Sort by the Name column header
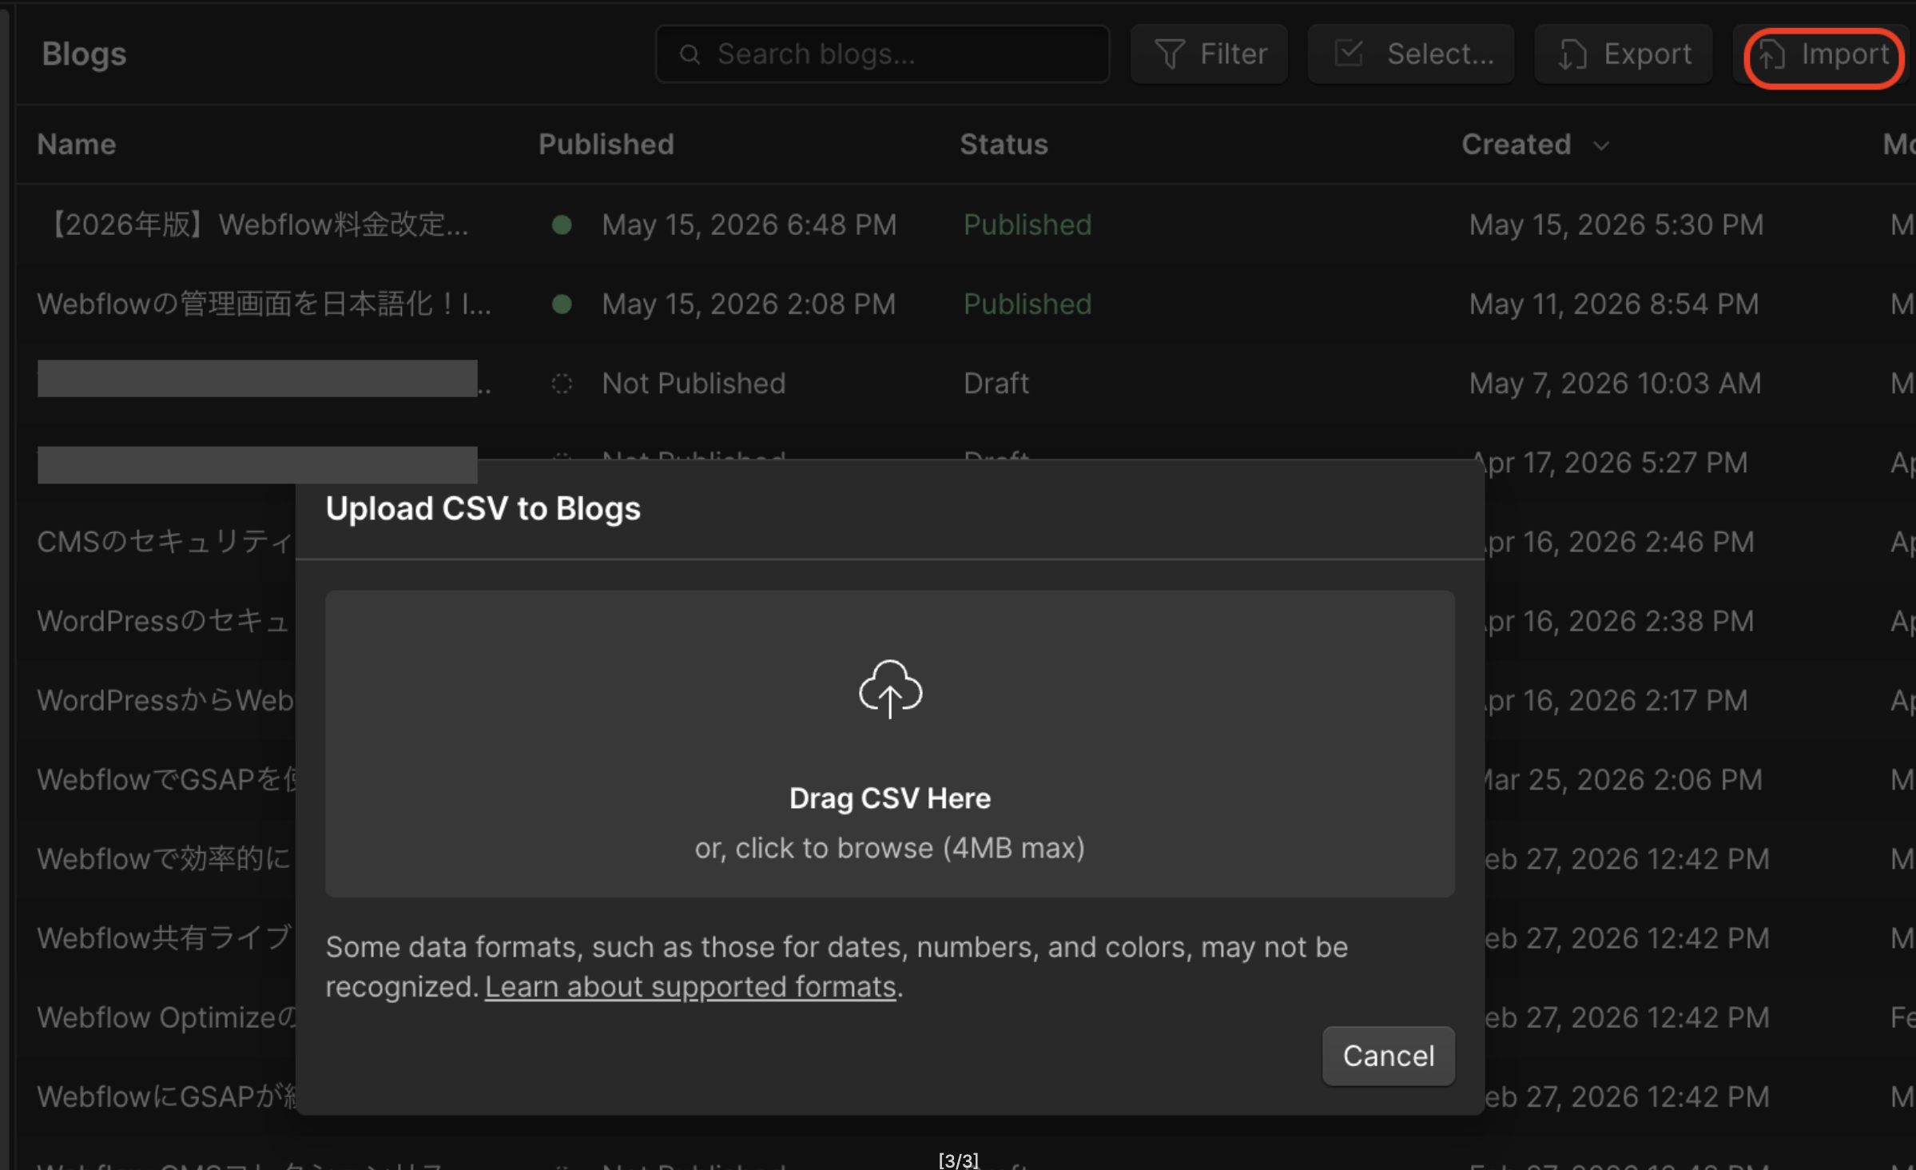This screenshot has height=1170, width=1916. [x=77, y=144]
